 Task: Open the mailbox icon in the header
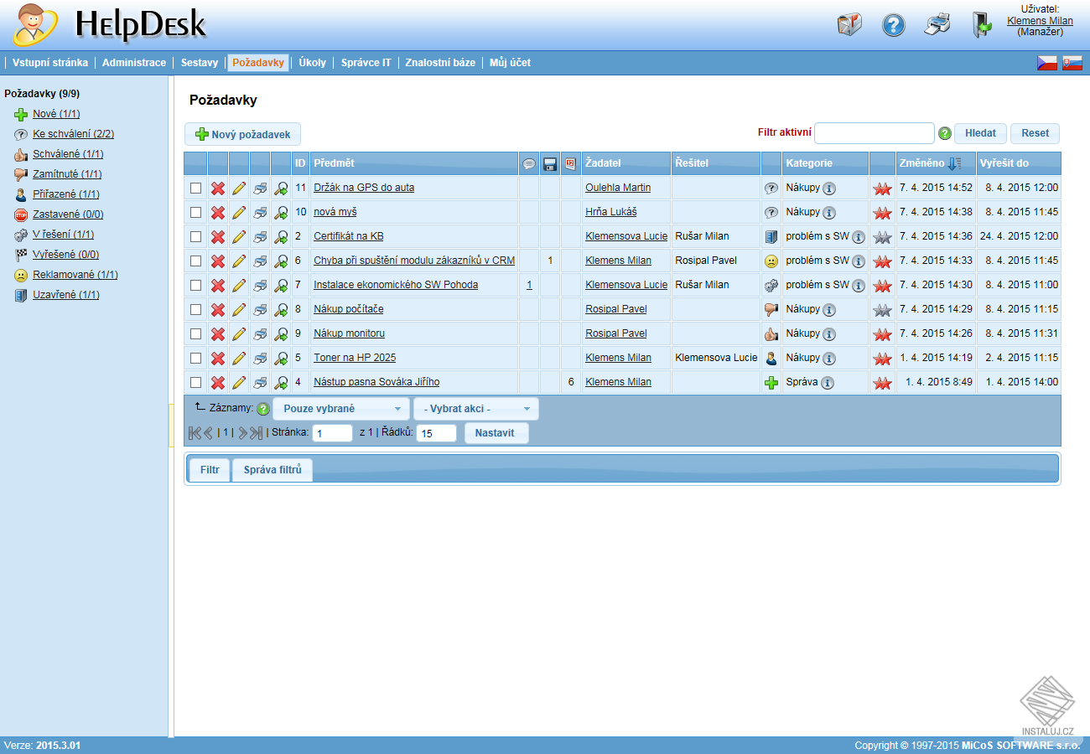(849, 25)
